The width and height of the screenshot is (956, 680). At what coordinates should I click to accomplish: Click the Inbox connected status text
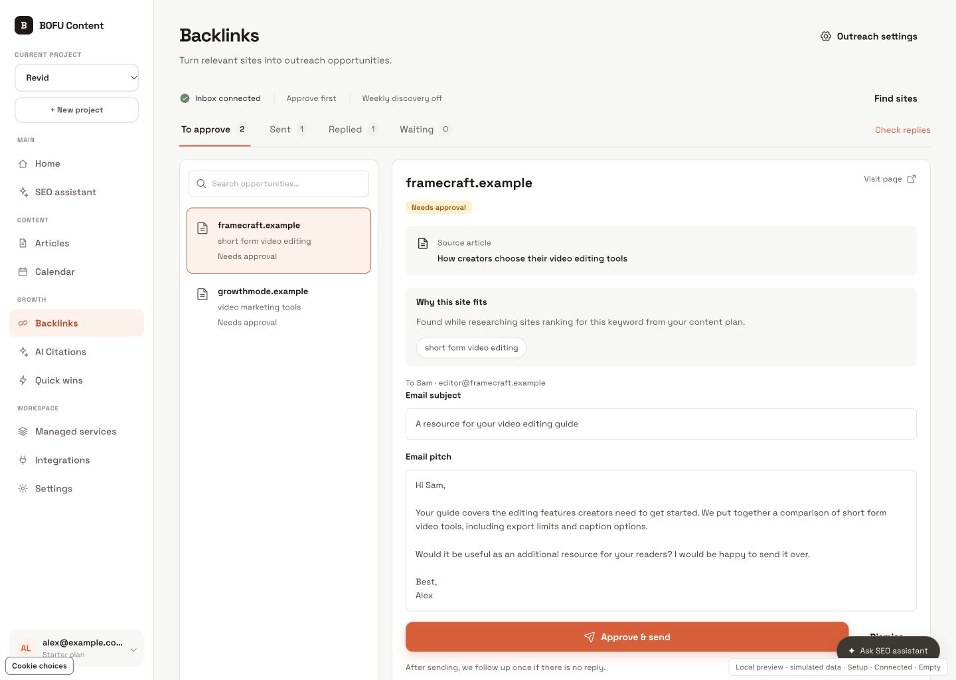[x=228, y=98]
